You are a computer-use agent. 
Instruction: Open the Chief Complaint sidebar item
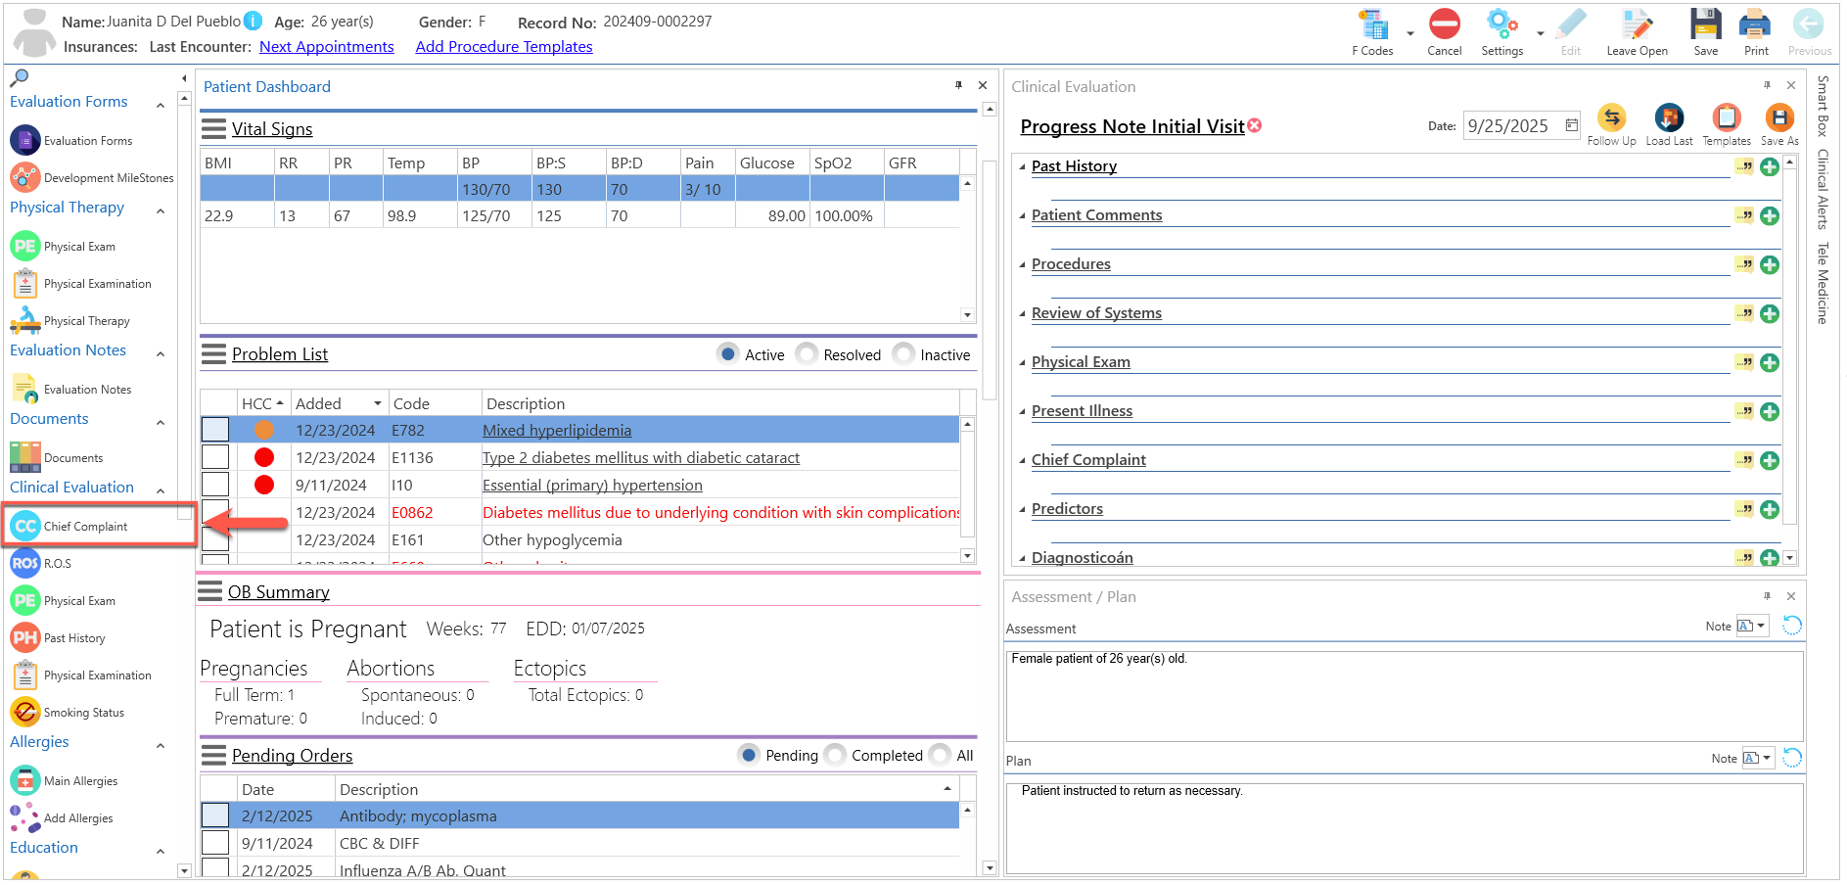point(86,527)
